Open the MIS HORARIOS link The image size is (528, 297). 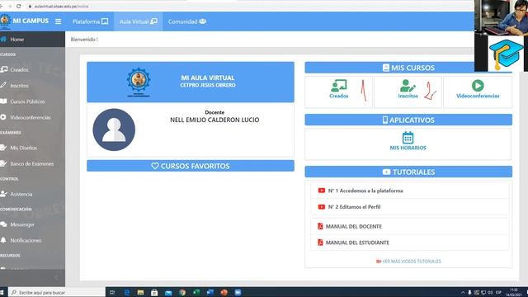pos(408,148)
